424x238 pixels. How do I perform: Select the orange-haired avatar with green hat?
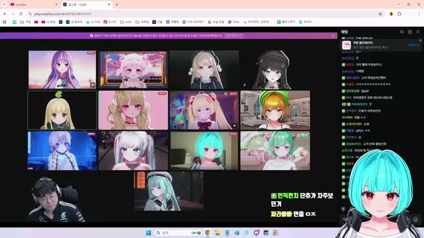click(x=276, y=110)
